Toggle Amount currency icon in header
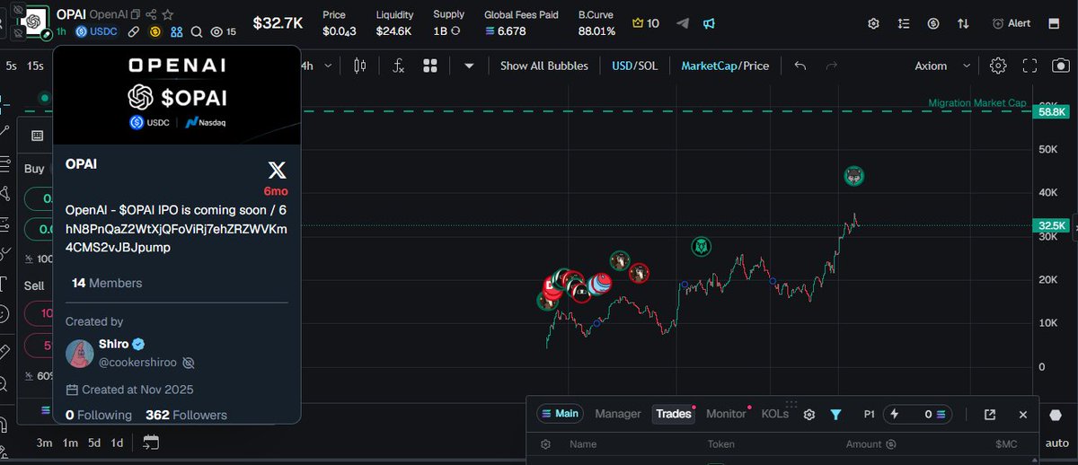The width and height of the screenshot is (1078, 465). pos(890,443)
